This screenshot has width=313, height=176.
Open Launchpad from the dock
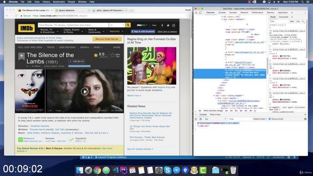pos(89,170)
